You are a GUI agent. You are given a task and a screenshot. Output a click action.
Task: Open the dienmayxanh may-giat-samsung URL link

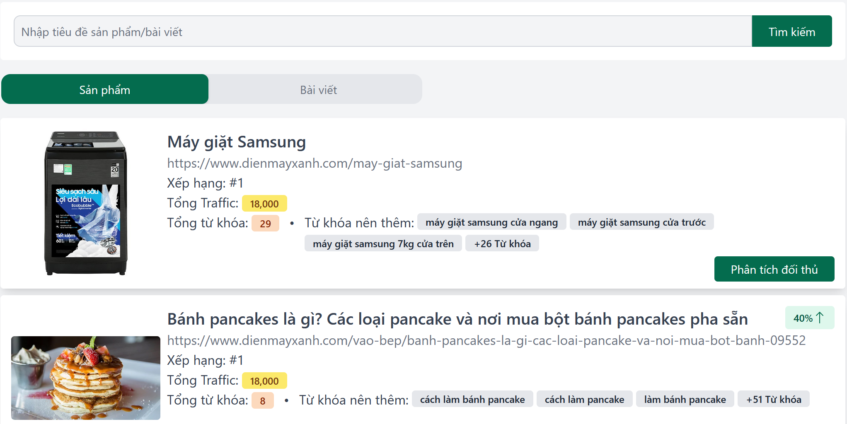point(315,164)
